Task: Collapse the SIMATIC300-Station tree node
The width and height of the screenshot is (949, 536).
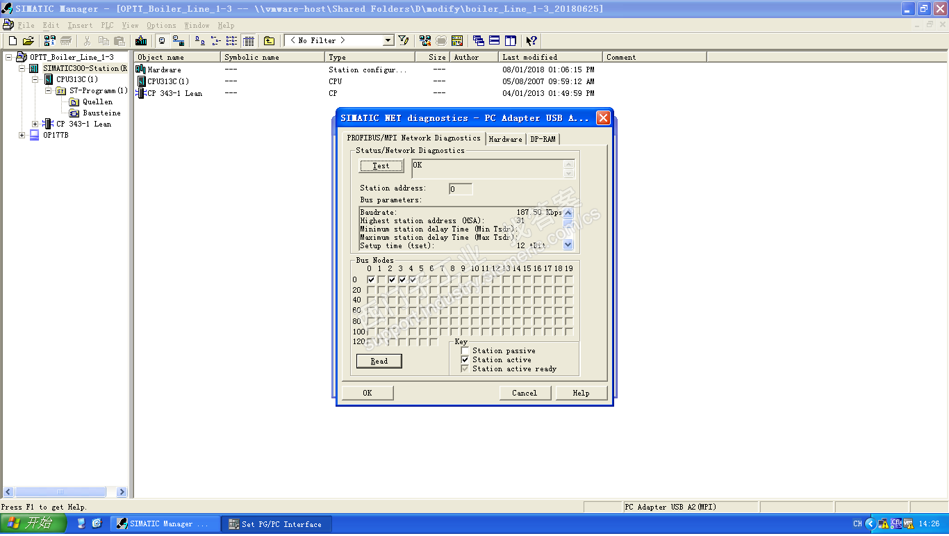Action: [22, 68]
